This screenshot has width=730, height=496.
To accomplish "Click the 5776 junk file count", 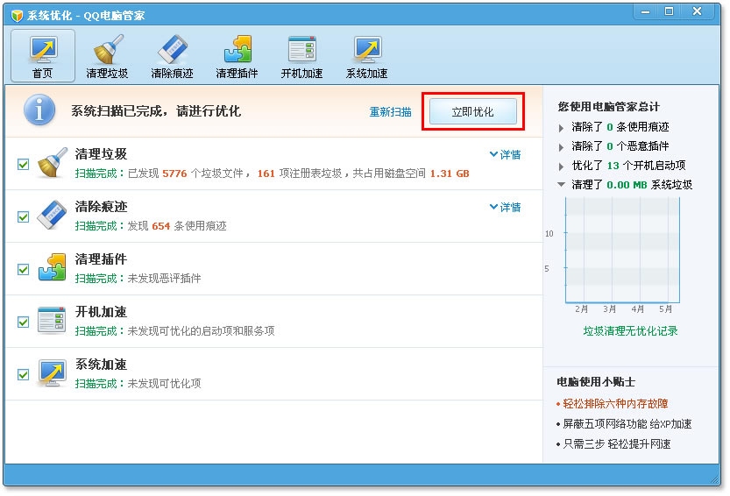I will (x=174, y=174).
